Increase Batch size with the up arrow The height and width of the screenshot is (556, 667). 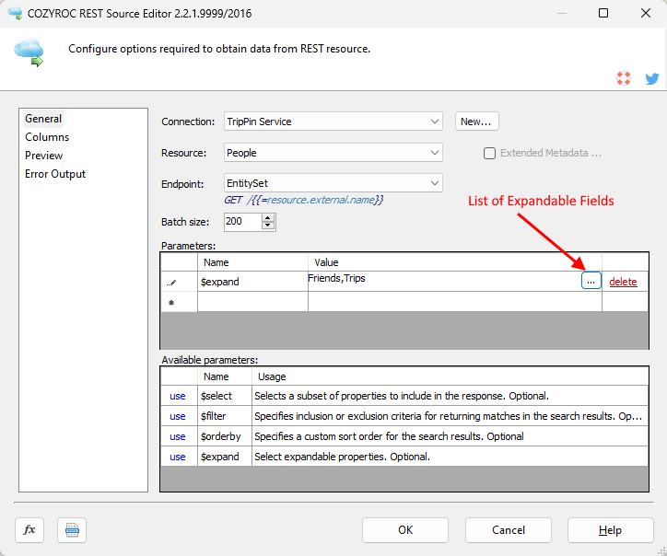[267, 217]
